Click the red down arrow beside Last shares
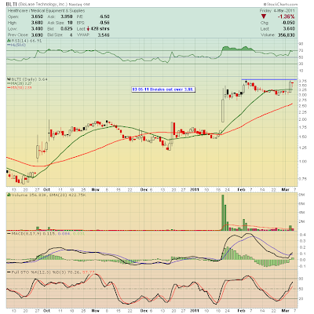314x314 pixels. 89,29
